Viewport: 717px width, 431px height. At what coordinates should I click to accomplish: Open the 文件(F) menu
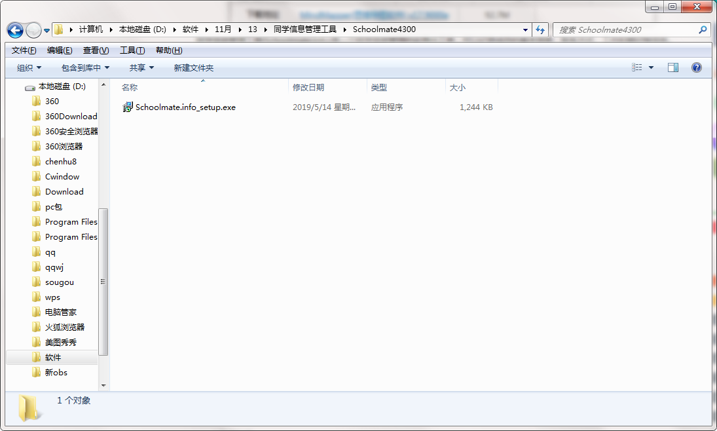click(24, 50)
